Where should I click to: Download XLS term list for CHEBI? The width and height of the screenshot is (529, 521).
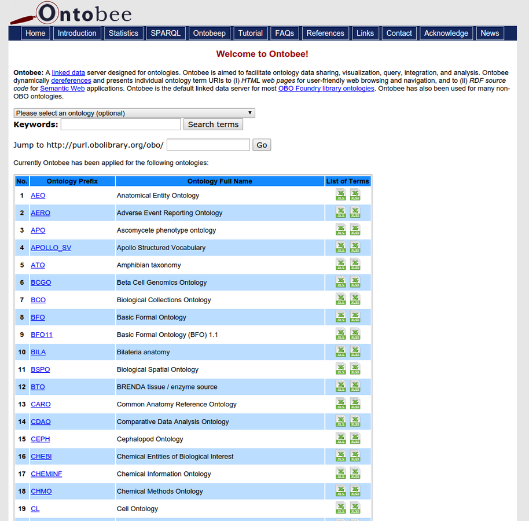point(341,456)
